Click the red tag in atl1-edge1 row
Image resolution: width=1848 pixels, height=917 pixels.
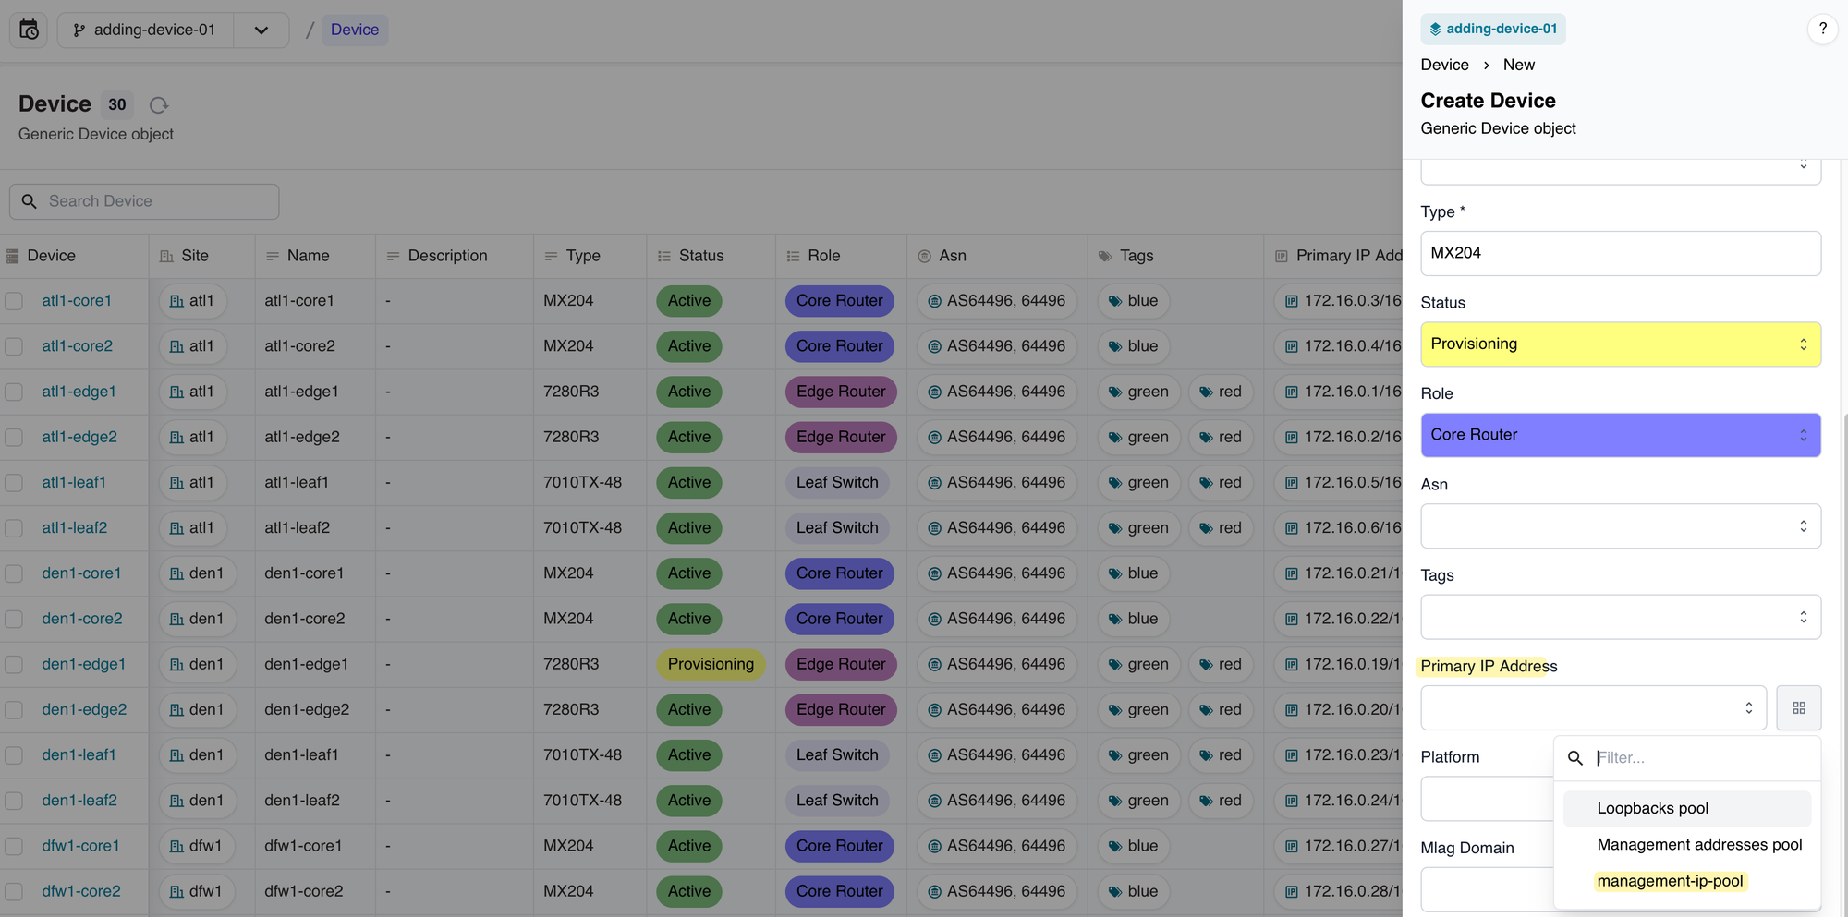[1221, 392]
